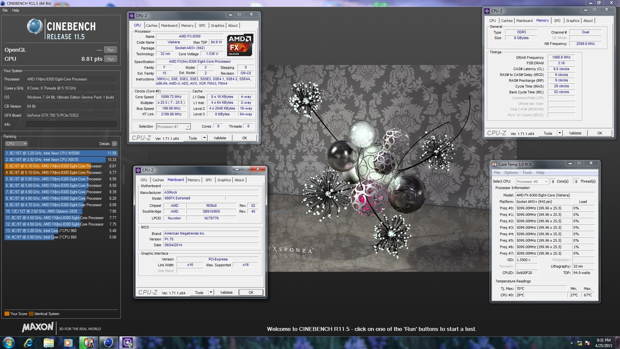
Task: Select highlighted ranking row scoring 8.81
Action: [x=61, y=166]
